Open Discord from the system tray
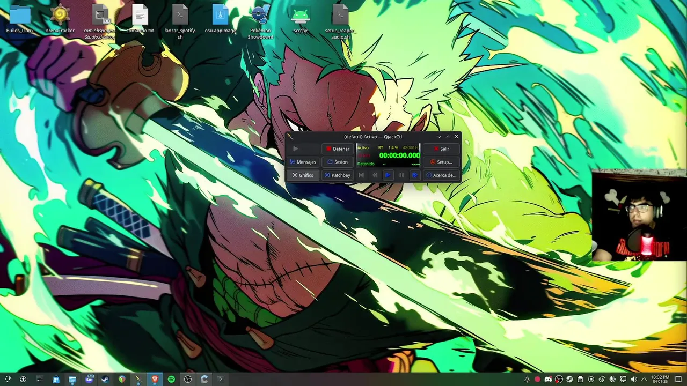The width and height of the screenshot is (687, 386). [x=548, y=380]
